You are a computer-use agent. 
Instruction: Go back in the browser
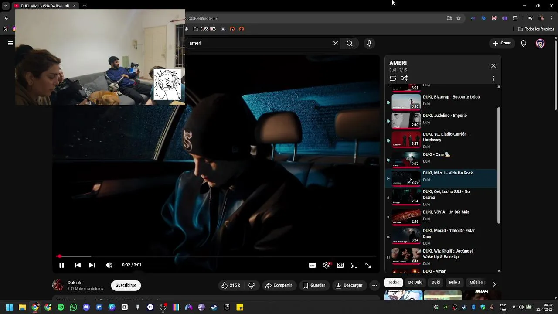coord(6,18)
